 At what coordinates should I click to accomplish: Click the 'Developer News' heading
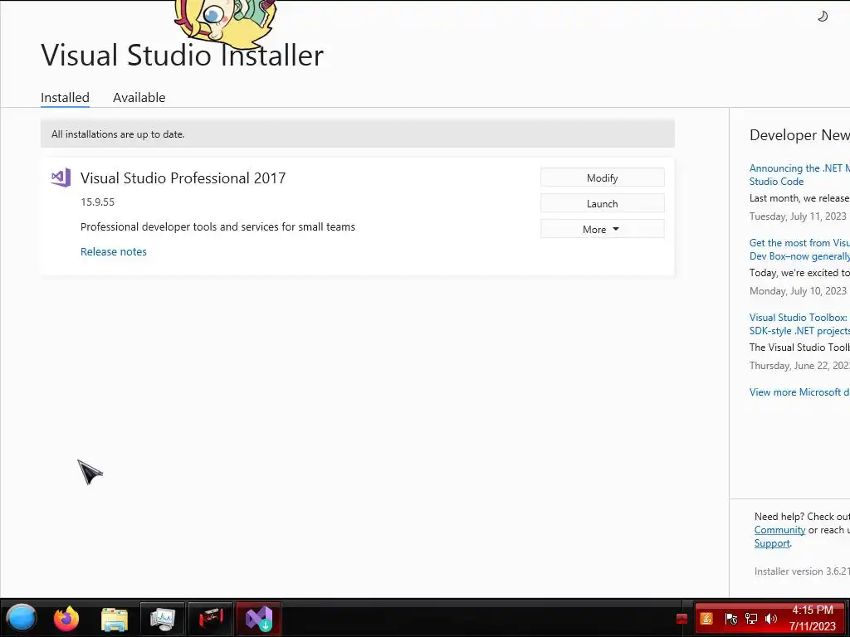click(799, 135)
